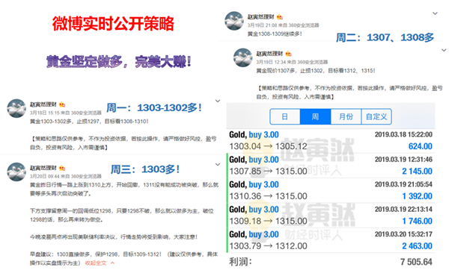The image size is (449, 276).
Task: Select Gold trade dated 2019.03.19 21:05:54
Action: tap(331, 190)
